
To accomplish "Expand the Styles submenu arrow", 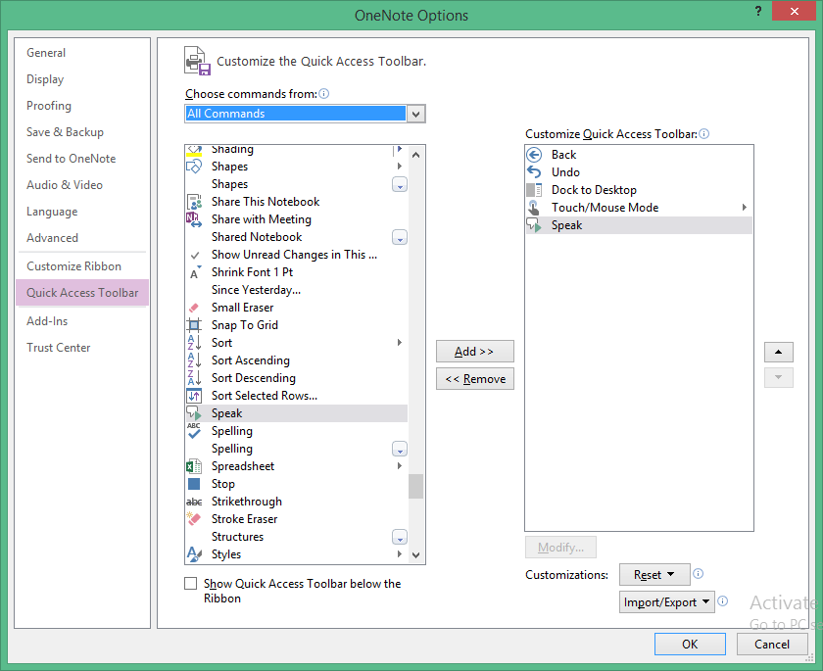I will [400, 554].
